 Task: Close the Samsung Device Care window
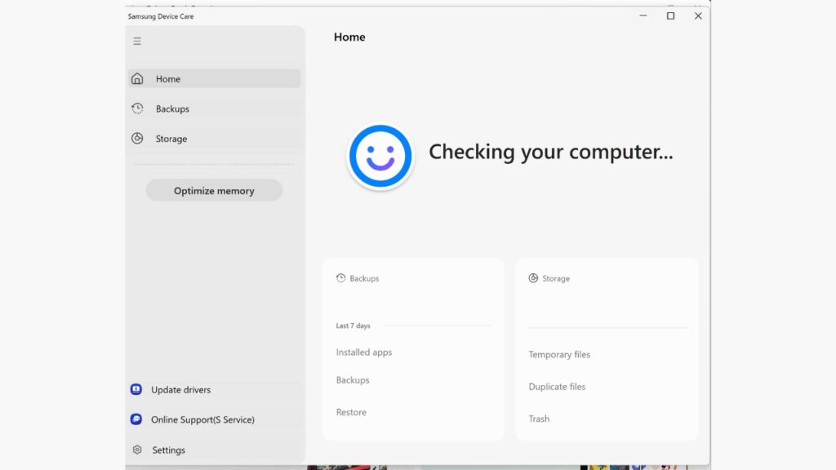point(698,16)
